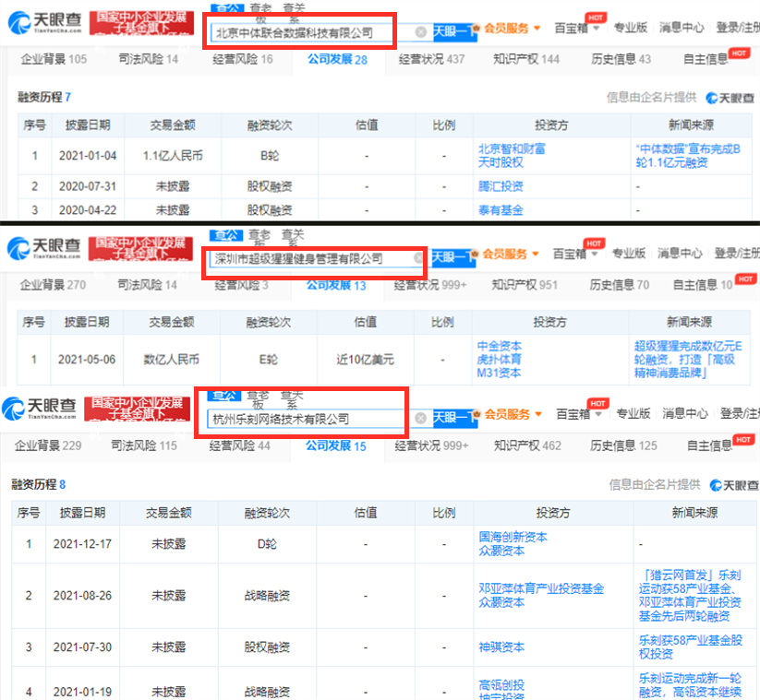This screenshot has width=760, height=700.
Task: Open the 历史信息 70 tab
Action: coord(620,285)
